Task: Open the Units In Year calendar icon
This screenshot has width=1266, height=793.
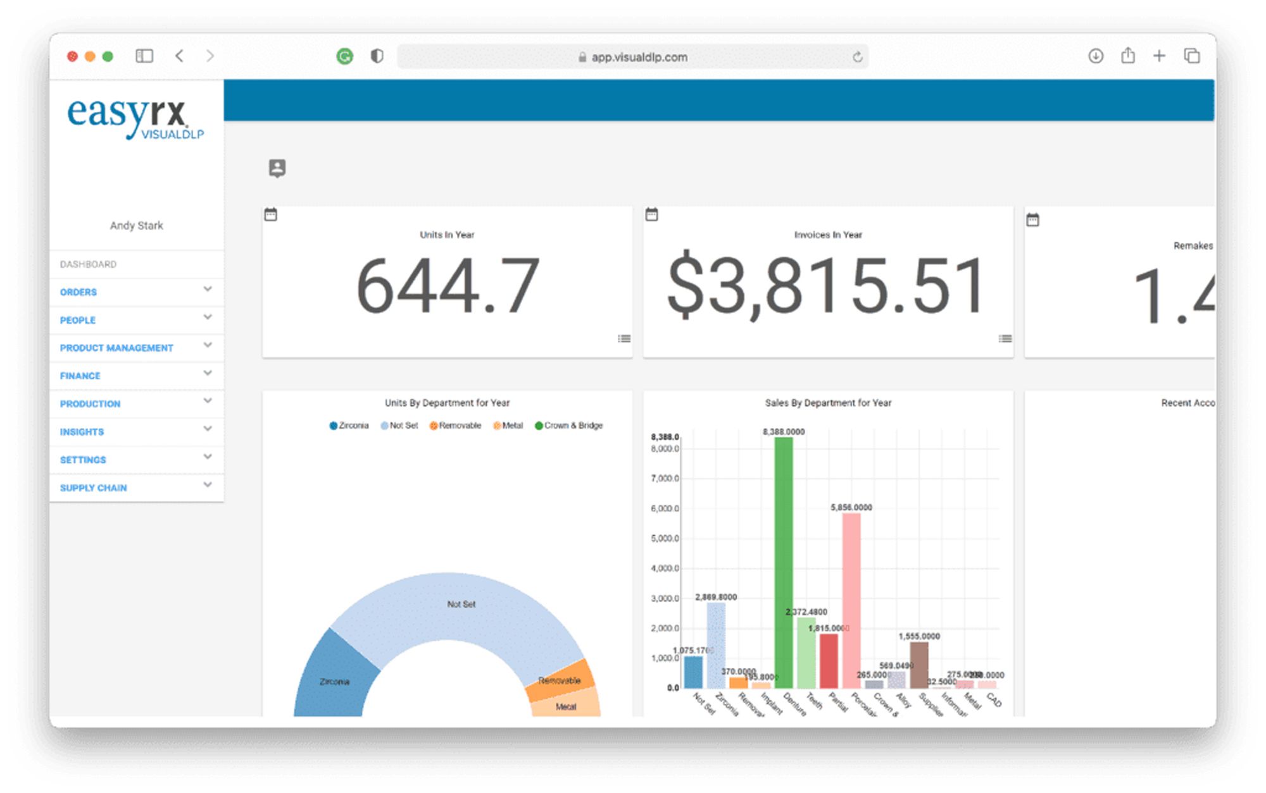Action: click(x=271, y=215)
